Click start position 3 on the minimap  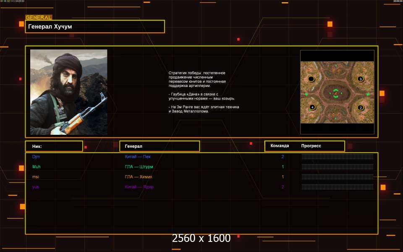(360, 79)
